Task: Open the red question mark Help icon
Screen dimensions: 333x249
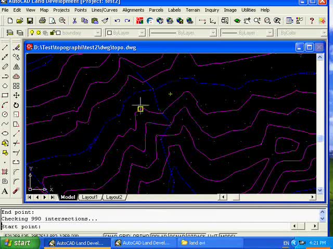Action: (x=312, y=21)
